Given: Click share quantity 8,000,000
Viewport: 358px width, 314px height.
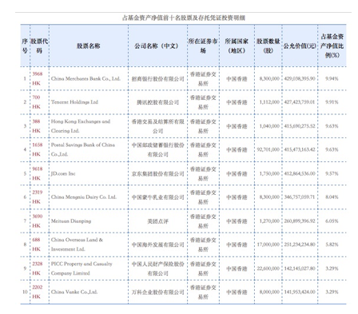Looking at the screenshot, I should pos(269,292).
